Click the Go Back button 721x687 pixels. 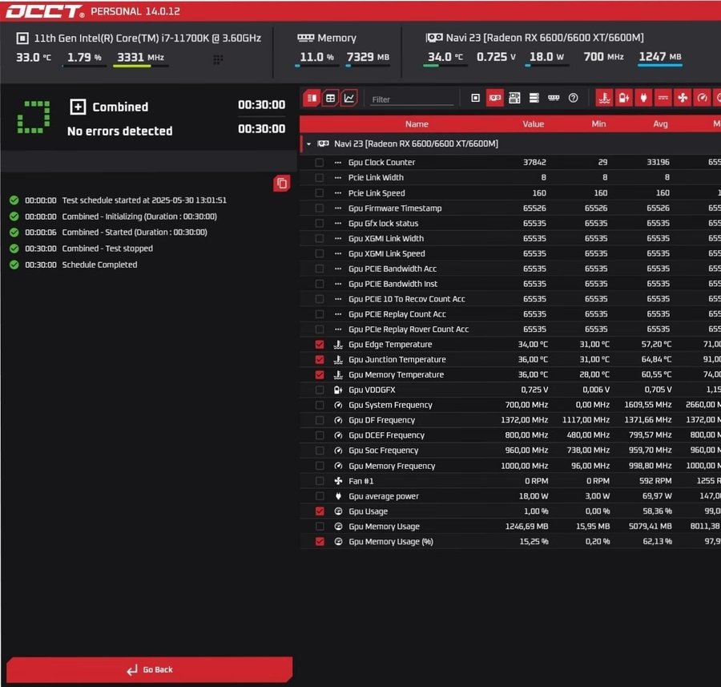coord(150,669)
